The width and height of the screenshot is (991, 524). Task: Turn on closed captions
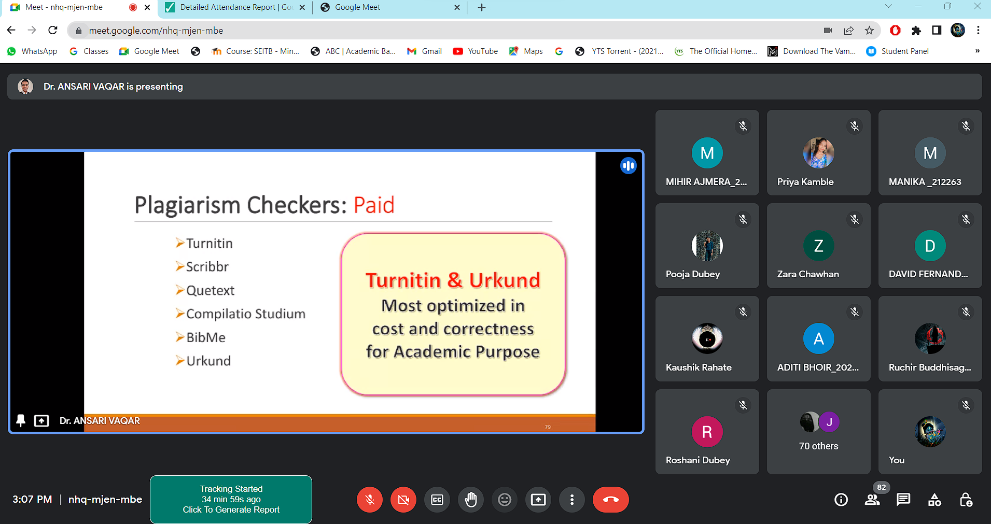coord(437,500)
